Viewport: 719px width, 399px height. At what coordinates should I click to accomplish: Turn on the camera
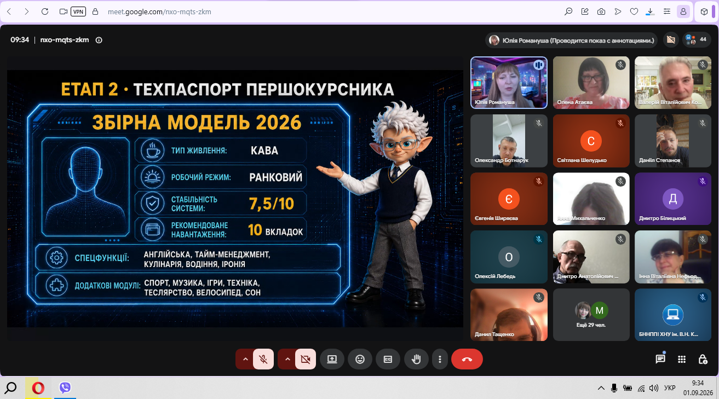(306, 359)
